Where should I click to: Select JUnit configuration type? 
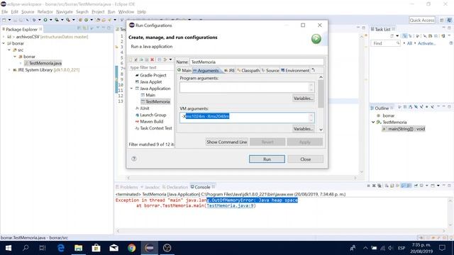click(142, 108)
